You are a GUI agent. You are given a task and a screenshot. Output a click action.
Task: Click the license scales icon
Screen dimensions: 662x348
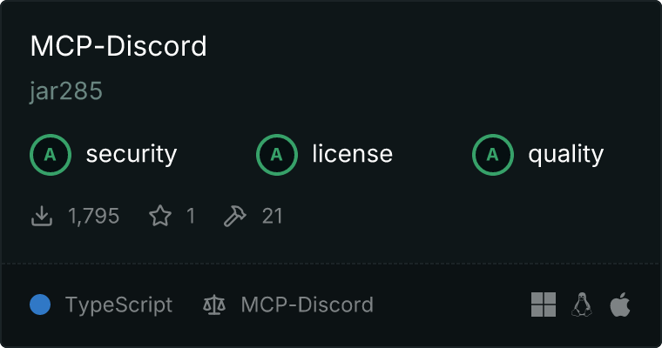pos(214,305)
